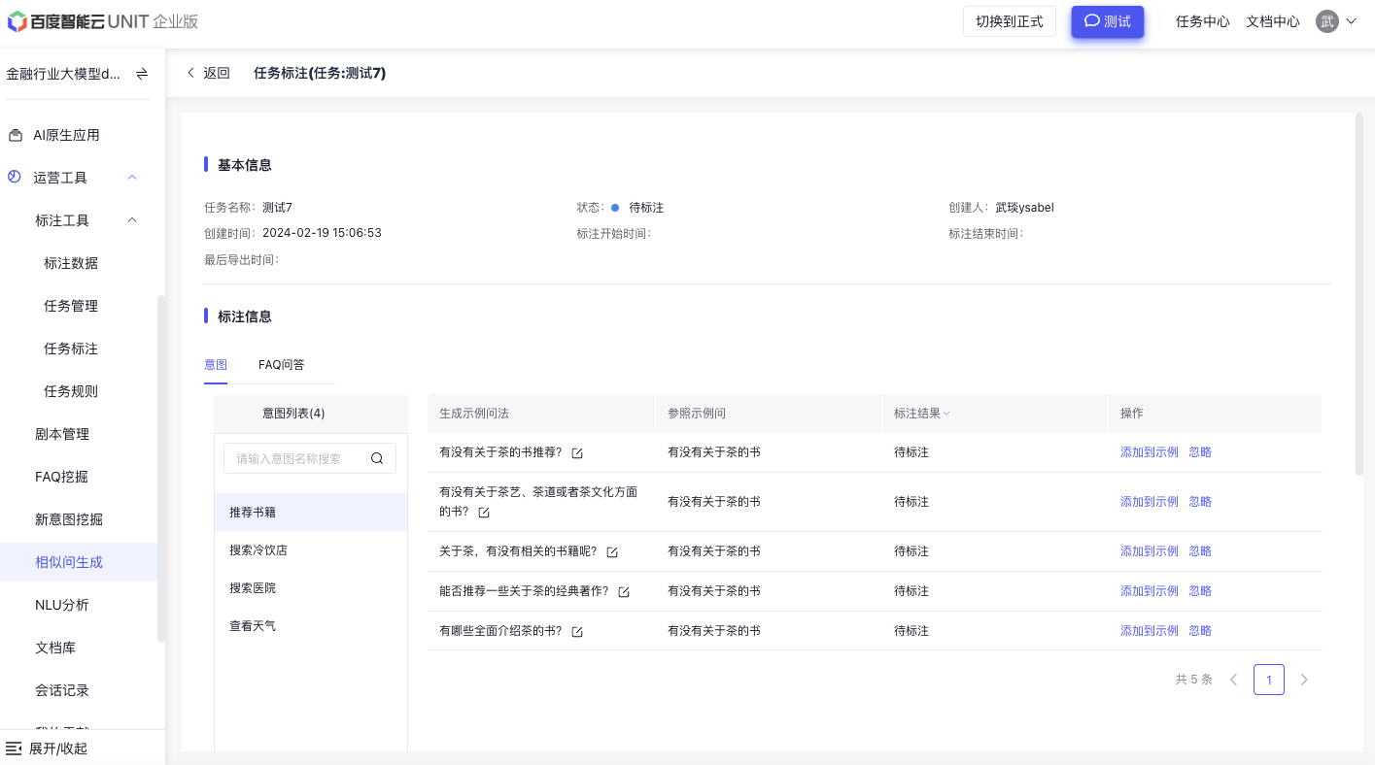Click creation time 2024-02-19 15:06:53

[322, 233]
